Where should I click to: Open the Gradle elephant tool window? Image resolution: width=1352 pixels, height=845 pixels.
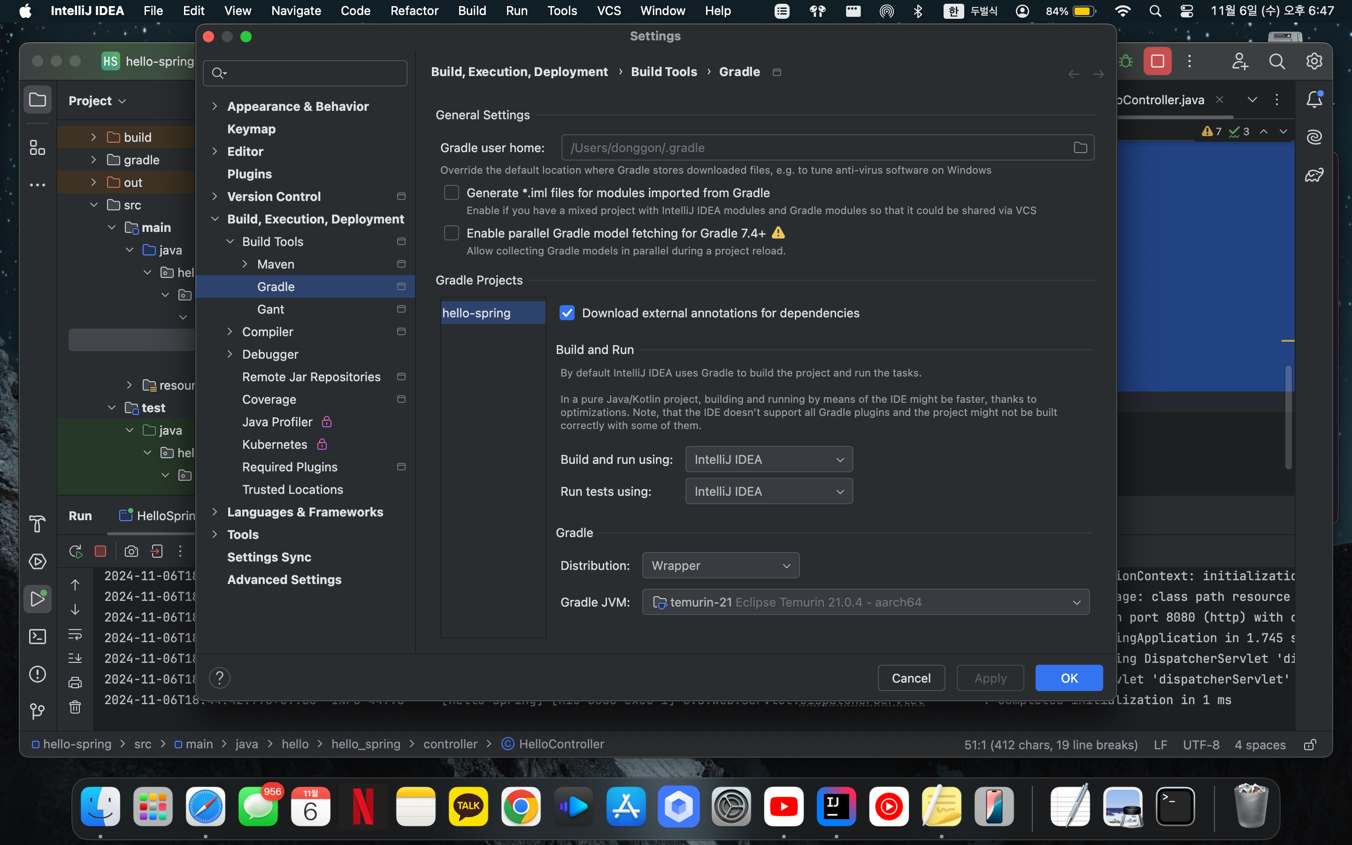point(1314,175)
